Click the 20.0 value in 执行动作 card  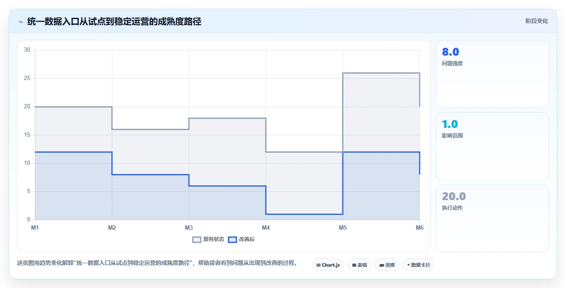pyautogui.click(x=454, y=196)
